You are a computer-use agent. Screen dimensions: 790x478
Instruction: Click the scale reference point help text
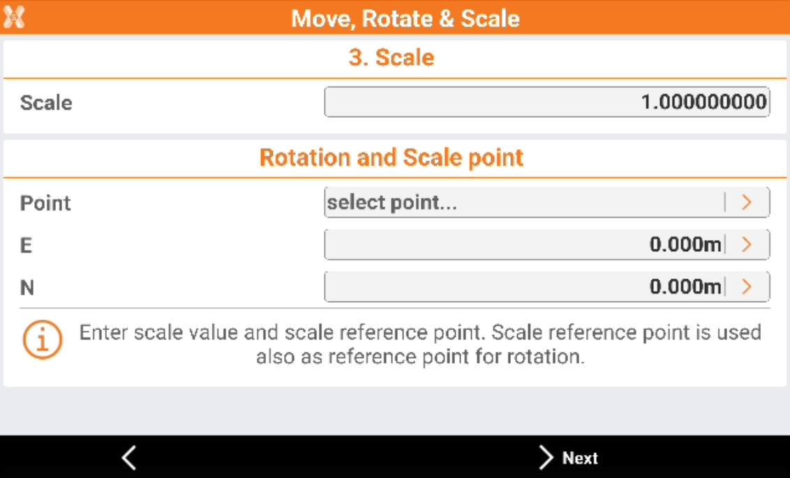click(419, 344)
